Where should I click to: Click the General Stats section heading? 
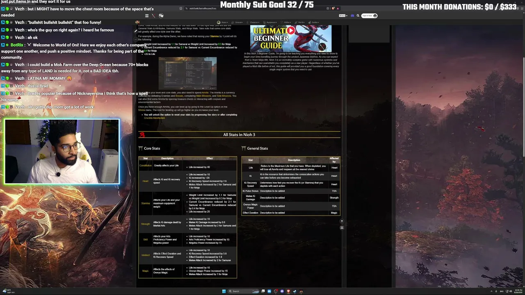coord(257,148)
